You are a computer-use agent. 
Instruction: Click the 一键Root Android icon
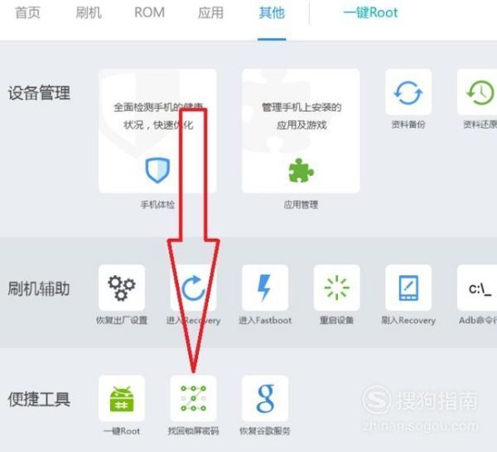[122, 398]
